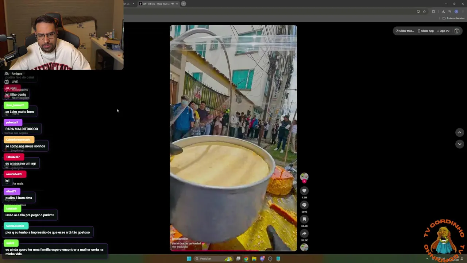Follow the creator via red plus badge
This screenshot has width=467, height=263.
(x=304, y=181)
